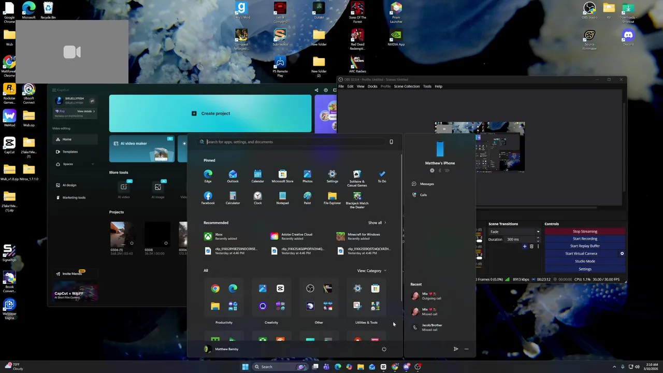663x373 pixels.
Task: Click Start Virtual Camera in OBS
Action: pyautogui.click(x=581, y=253)
